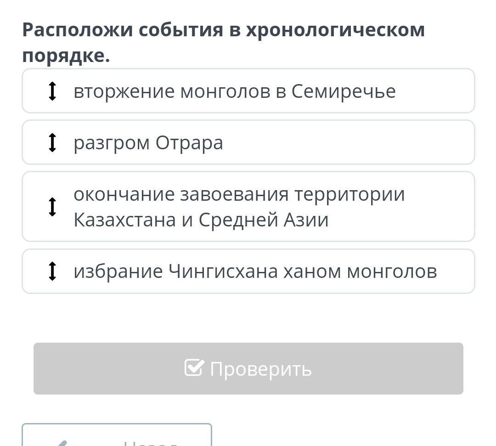Image resolution: width=496 pixels, height=446 pixels.
Task: Click the word 'Семиречье' in the first item
Action: click(343, 91)
